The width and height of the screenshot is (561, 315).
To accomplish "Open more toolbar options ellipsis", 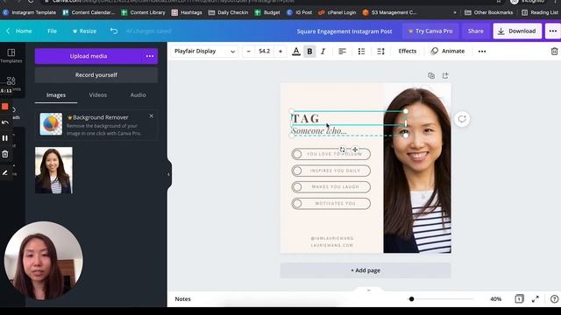I will pos(482,52).
